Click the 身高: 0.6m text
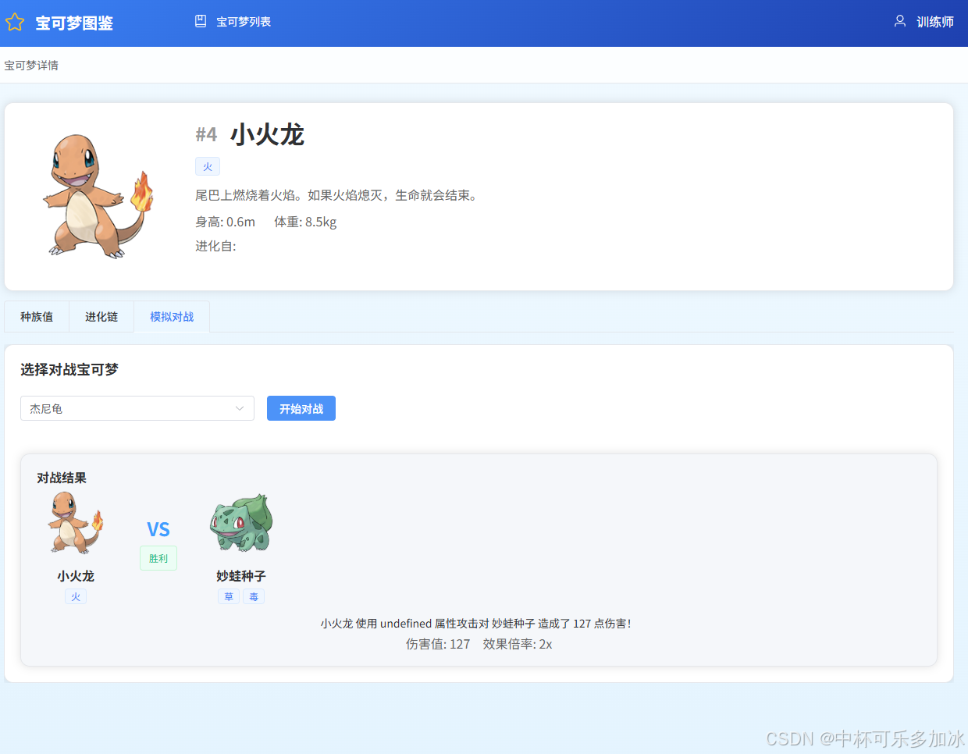968x754 pixels. click(225, 222)
